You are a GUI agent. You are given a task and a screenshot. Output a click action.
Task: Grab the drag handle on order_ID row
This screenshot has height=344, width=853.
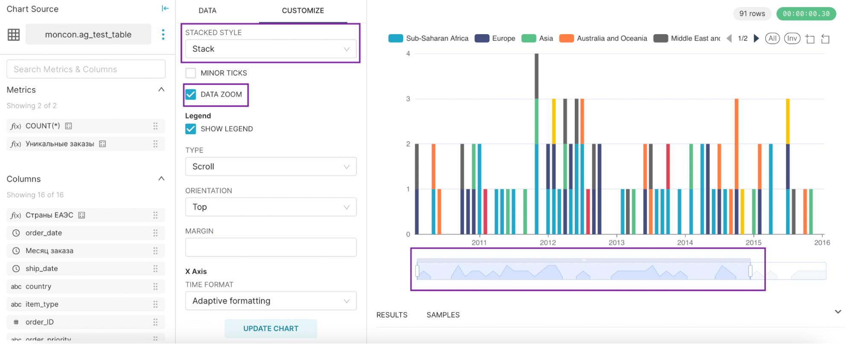155,322
